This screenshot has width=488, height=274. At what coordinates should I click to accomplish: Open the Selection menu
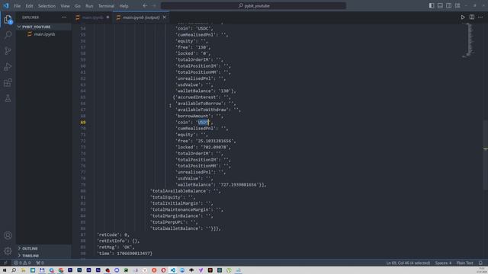coord(47,6)
